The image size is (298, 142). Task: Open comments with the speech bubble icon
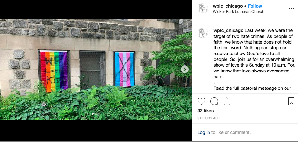[x=214, y=101]
